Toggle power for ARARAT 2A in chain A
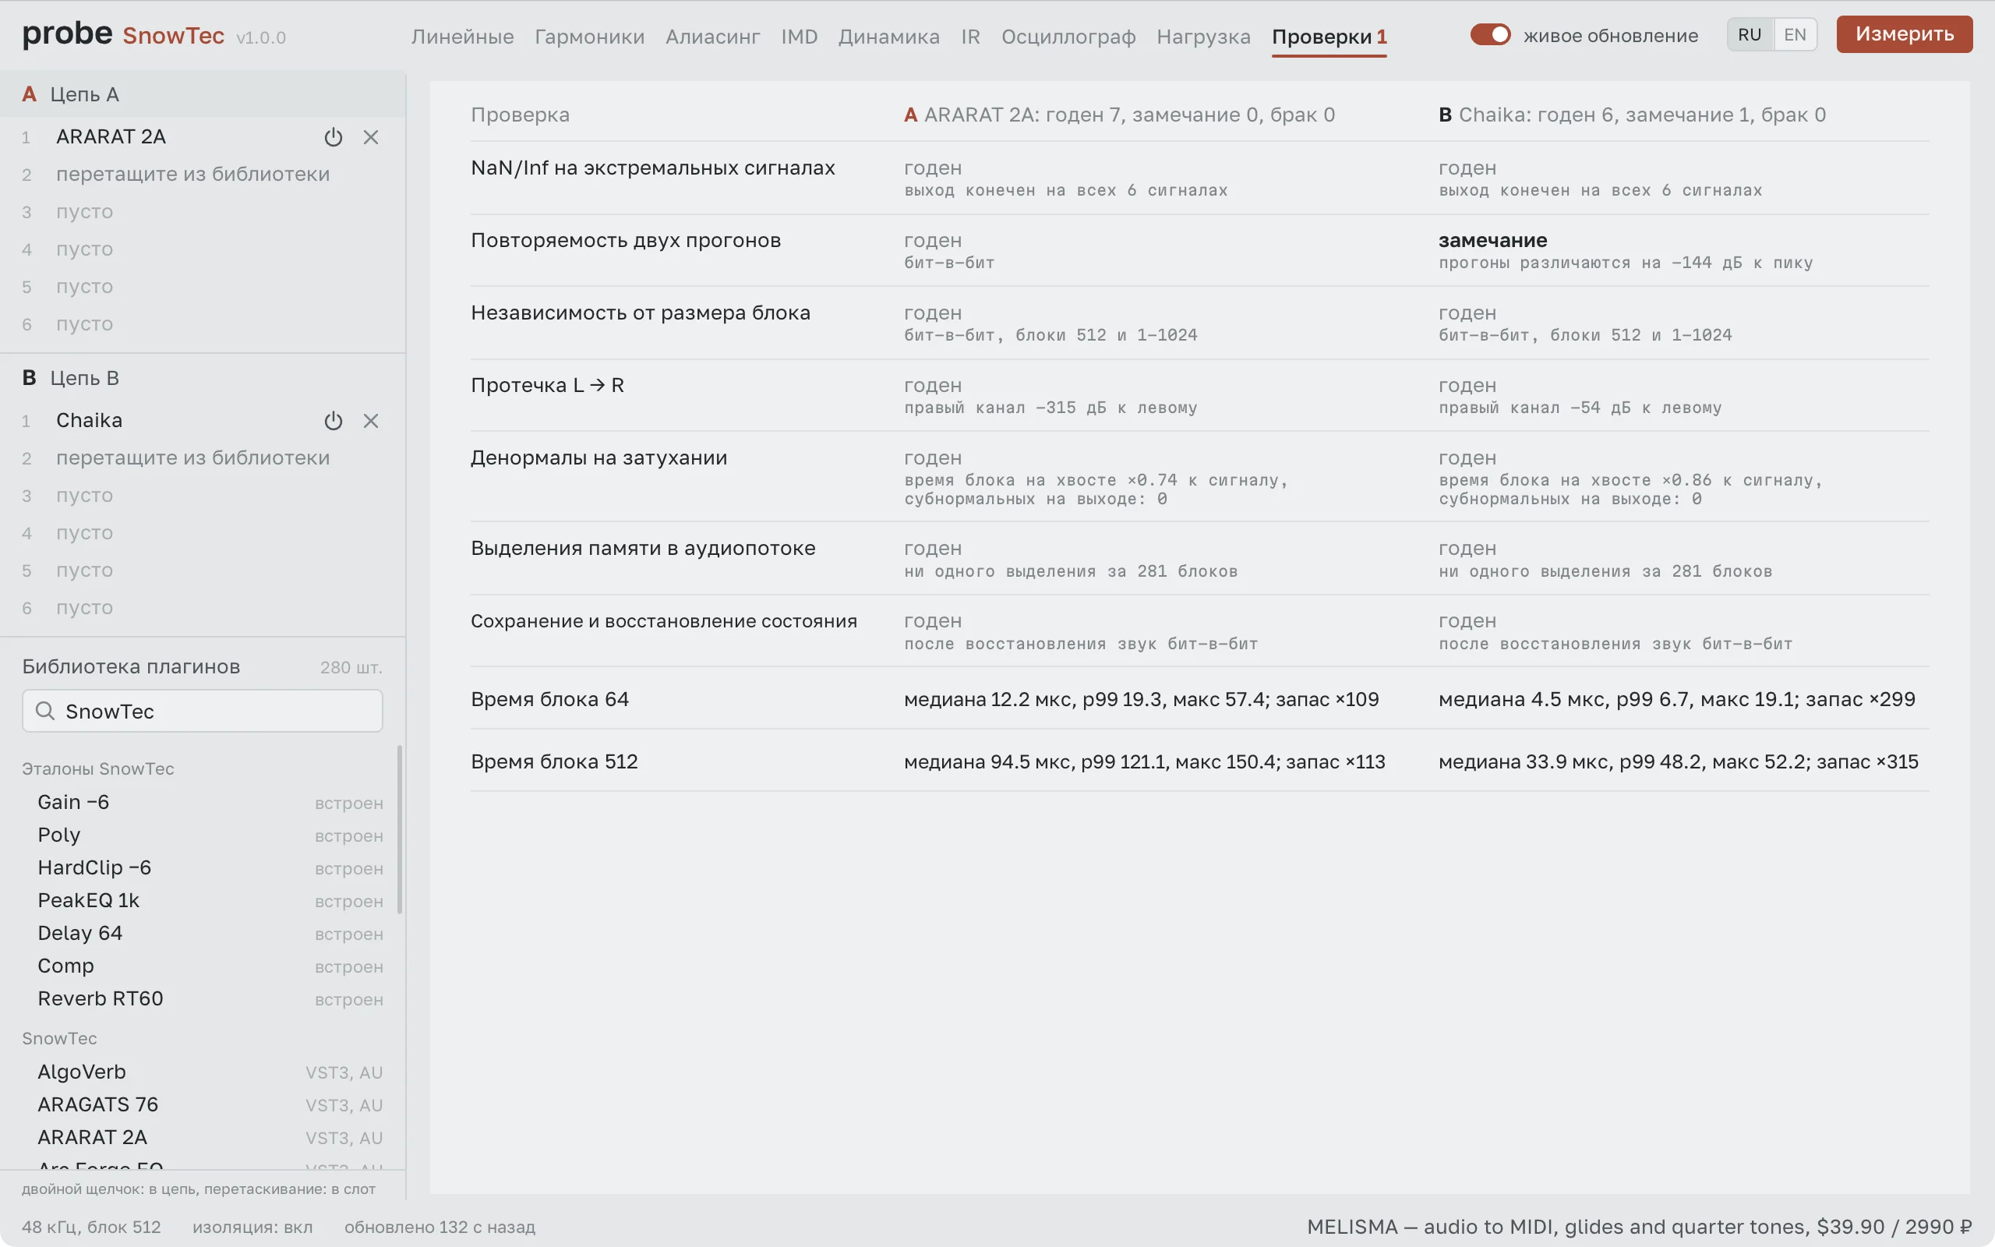The width and height of the screenshot is (1995, 1247). [333, 137]
